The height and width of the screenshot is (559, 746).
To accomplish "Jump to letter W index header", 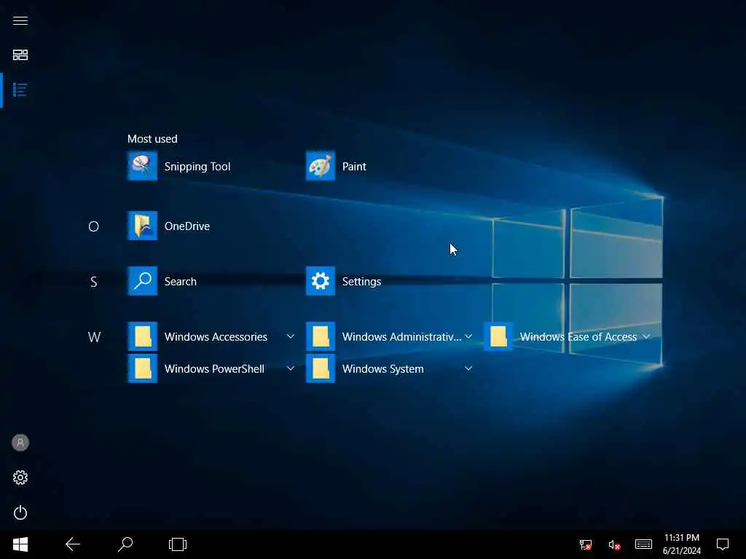I will [94, 337].
